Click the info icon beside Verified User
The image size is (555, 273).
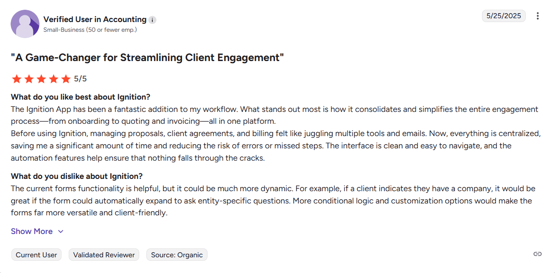tap(152, 20)
